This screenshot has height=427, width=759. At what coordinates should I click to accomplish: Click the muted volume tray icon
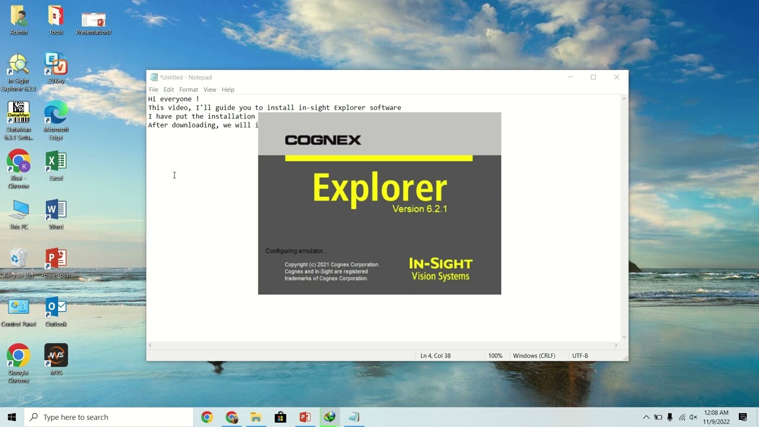click(693, 417)
